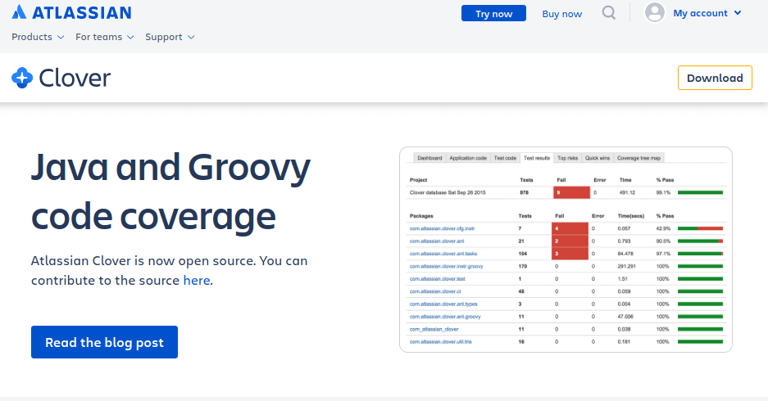This screenshot has width=768, height=401.
Task: Click the com.atlassian.clover.cfg.instr package link
Action: pyautogui.click(x=443, y=228)
